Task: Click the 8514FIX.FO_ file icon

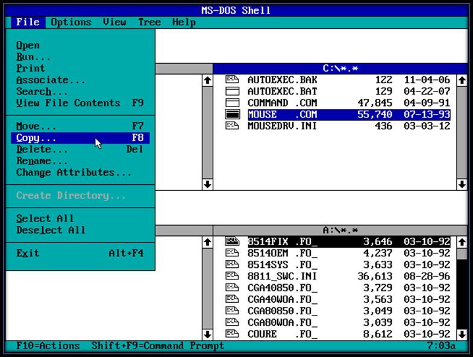Action: [232, 241]
